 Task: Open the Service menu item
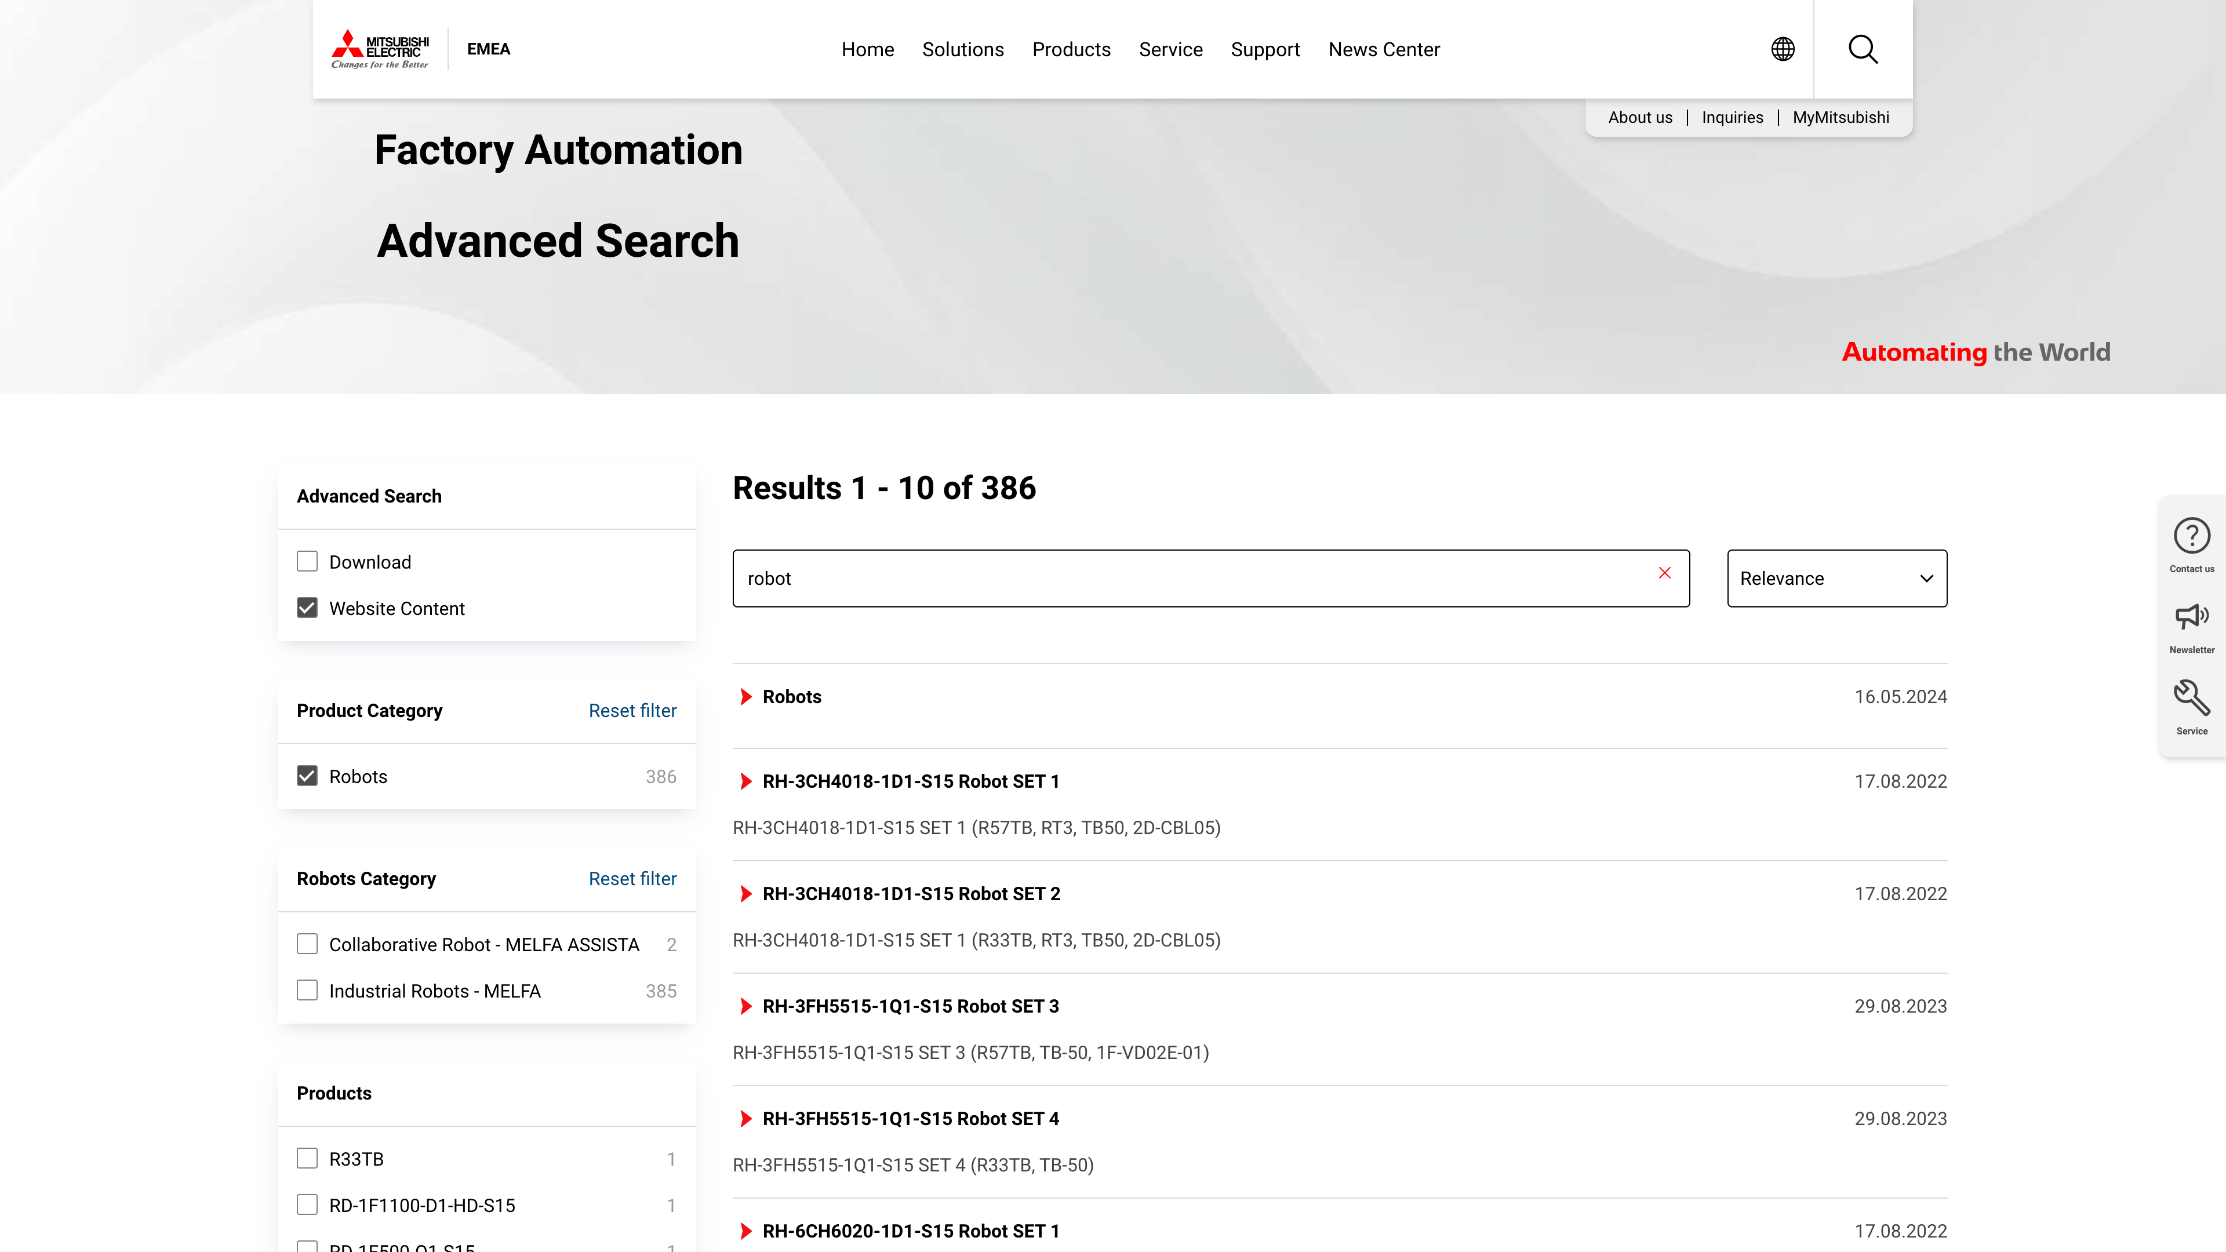[x=1171, y=49]
